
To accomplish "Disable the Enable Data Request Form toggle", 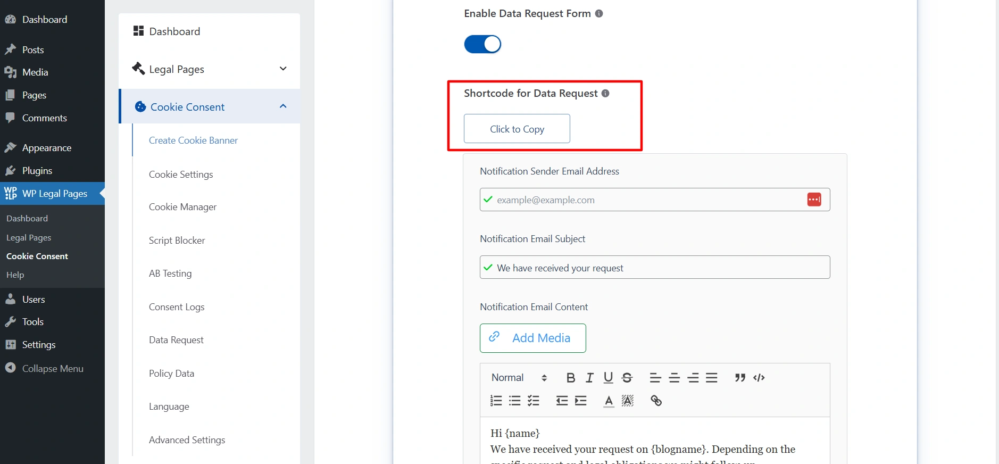I will pos(482,44).
